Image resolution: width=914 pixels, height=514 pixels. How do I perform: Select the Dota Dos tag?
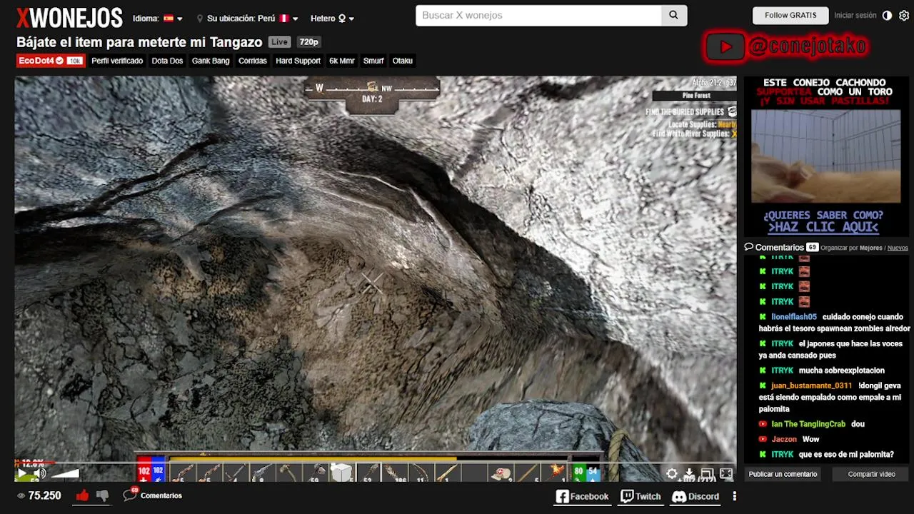pyautogui.click(x=167, y=61)
